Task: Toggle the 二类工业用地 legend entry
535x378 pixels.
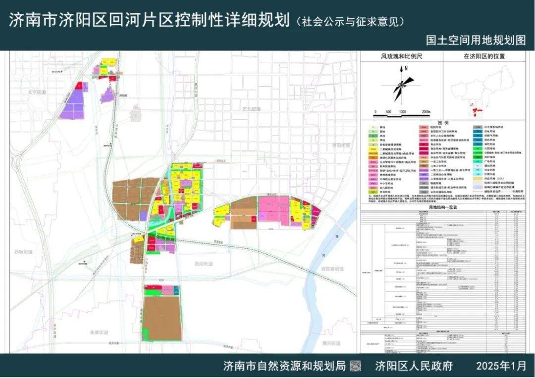Action: click(x=423, y=166)
